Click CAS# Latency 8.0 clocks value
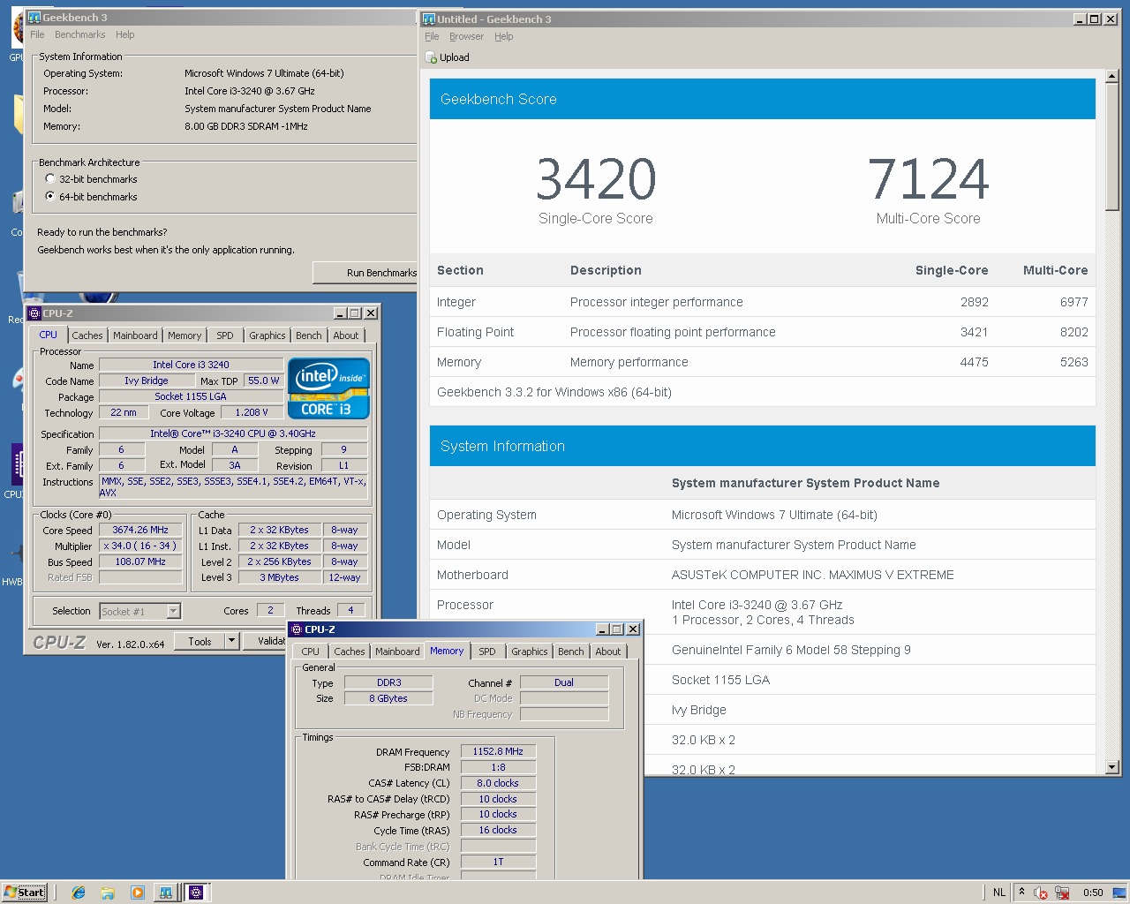The height and width of the screenshot is (904, 1130). (498, 783)
